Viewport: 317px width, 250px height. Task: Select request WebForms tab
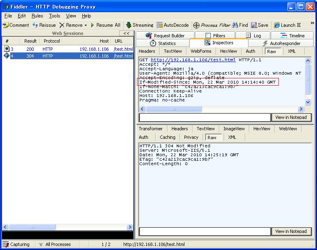(201, 51)
